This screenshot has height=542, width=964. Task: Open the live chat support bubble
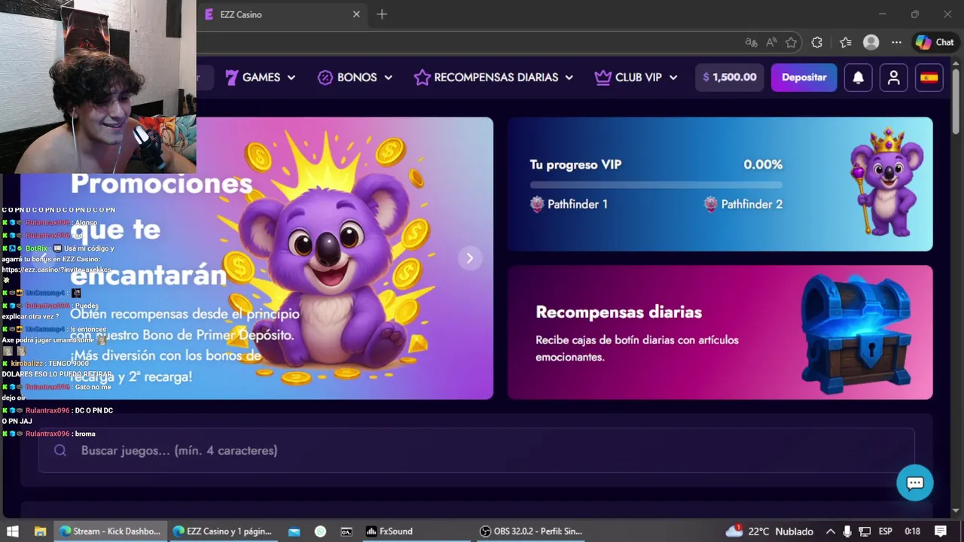tap(915, 483)
